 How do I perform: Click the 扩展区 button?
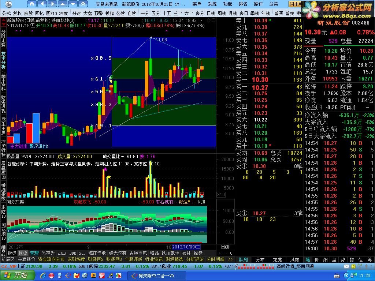click(8, 259)
